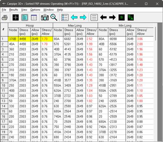Click highlighted Hoop node cell 370B
This screenshot has height=142, width=163.
click(x=13, y=39)
